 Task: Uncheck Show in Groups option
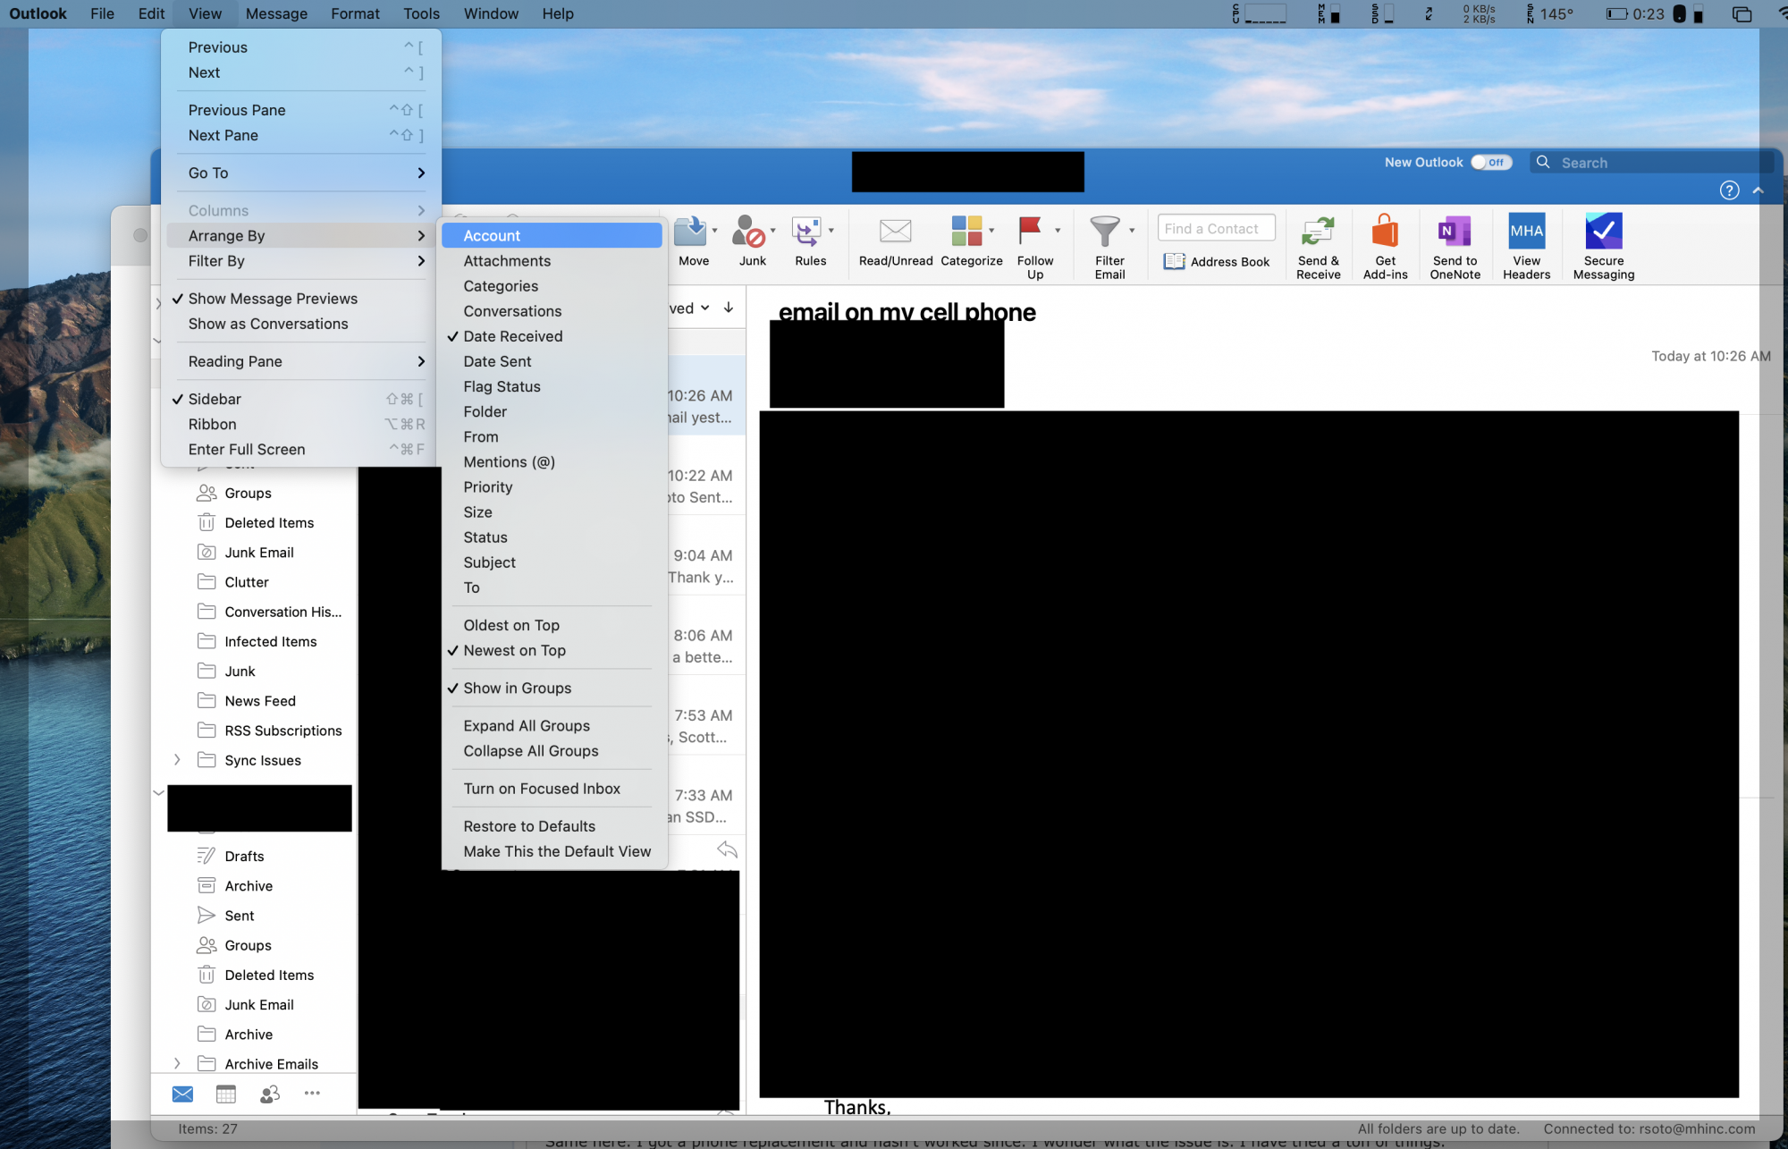click(x=517, y=689)
